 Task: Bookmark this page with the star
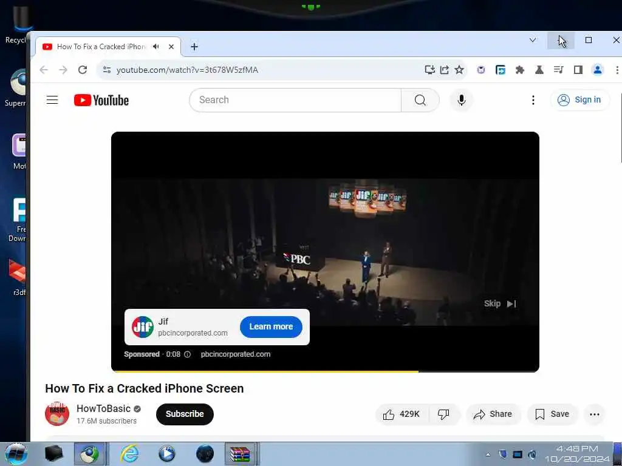(459, 70)
